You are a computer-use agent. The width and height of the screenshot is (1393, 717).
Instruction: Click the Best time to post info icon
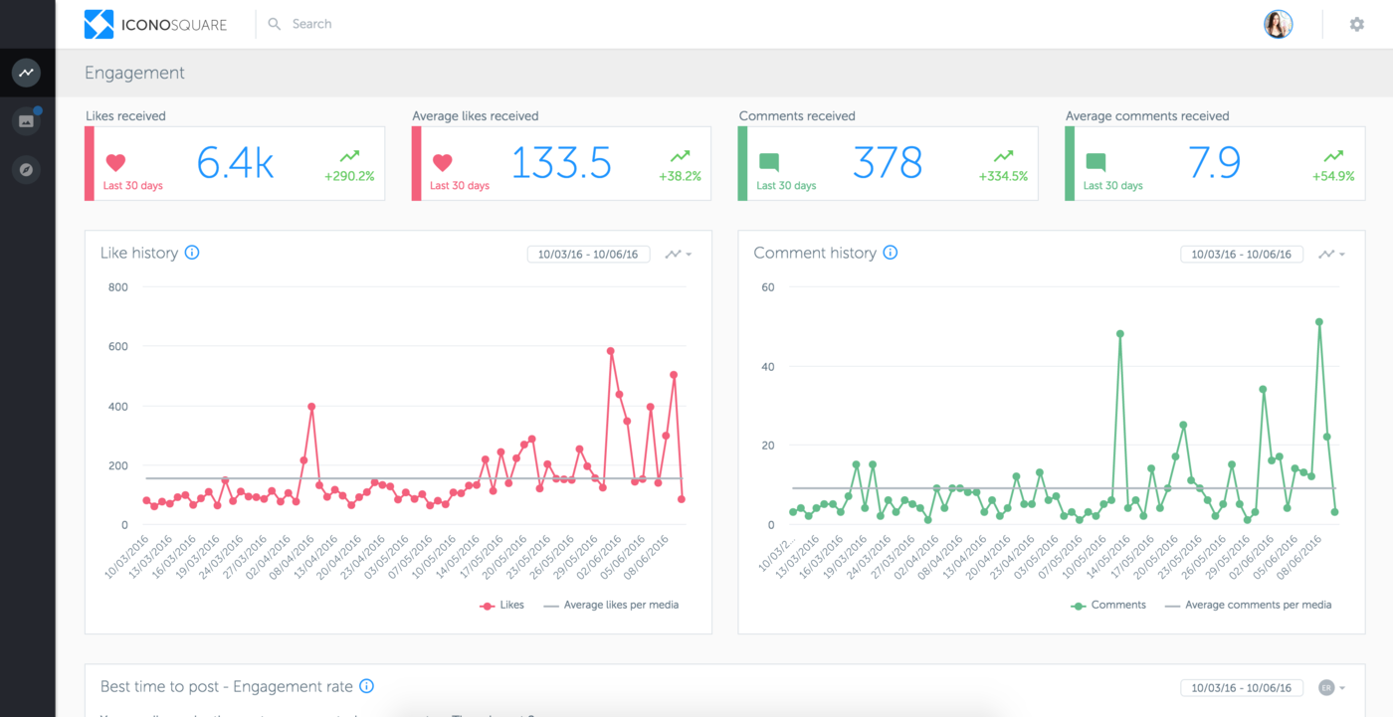coord(366,686)
